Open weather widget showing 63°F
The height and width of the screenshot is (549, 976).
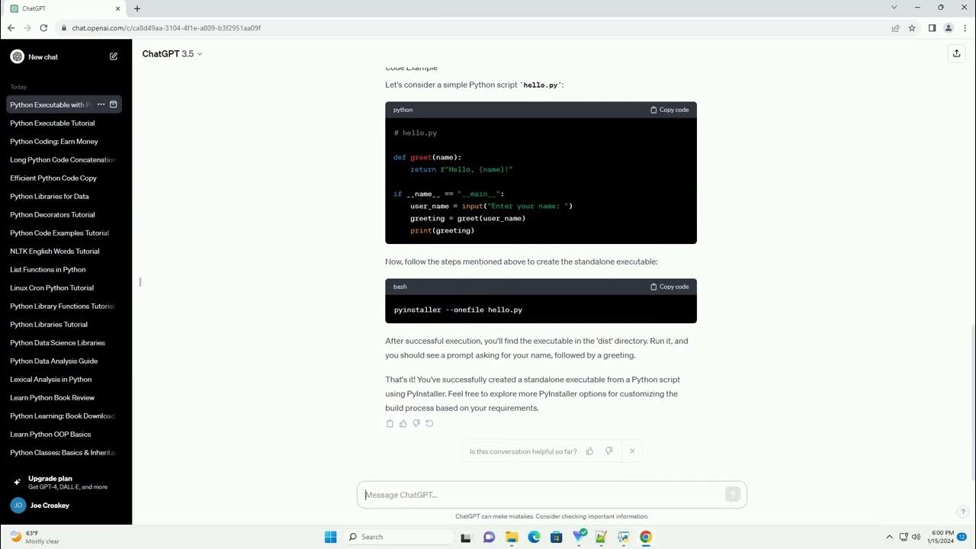tap(35, 537)
